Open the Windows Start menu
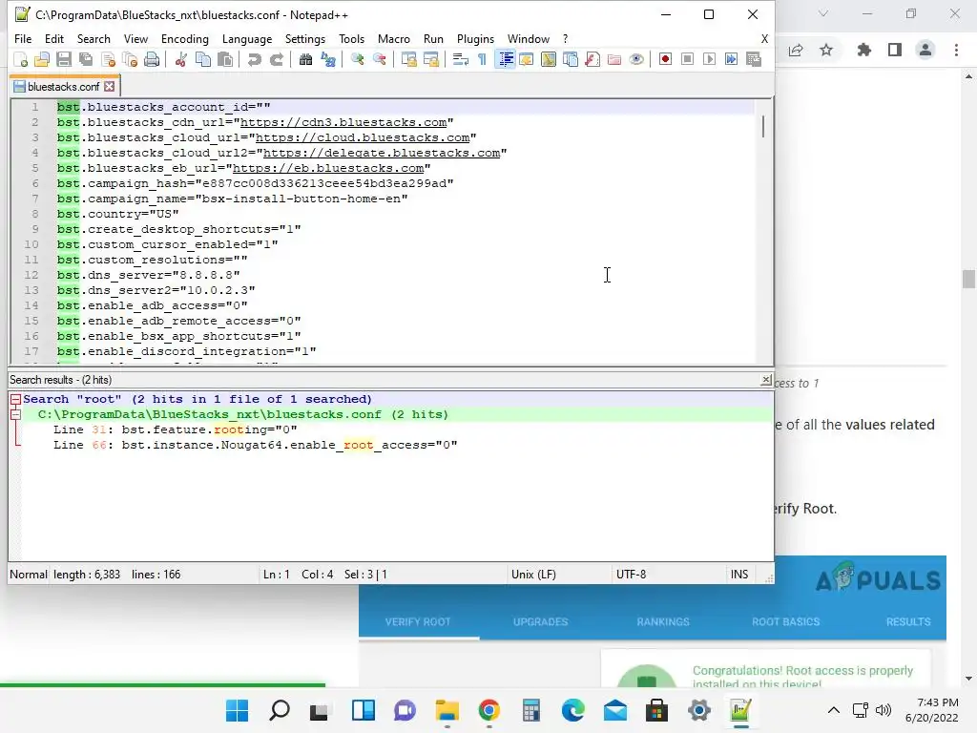Image resolution: width=977 pixels, height=733 pixels. [x=237, y=710]
